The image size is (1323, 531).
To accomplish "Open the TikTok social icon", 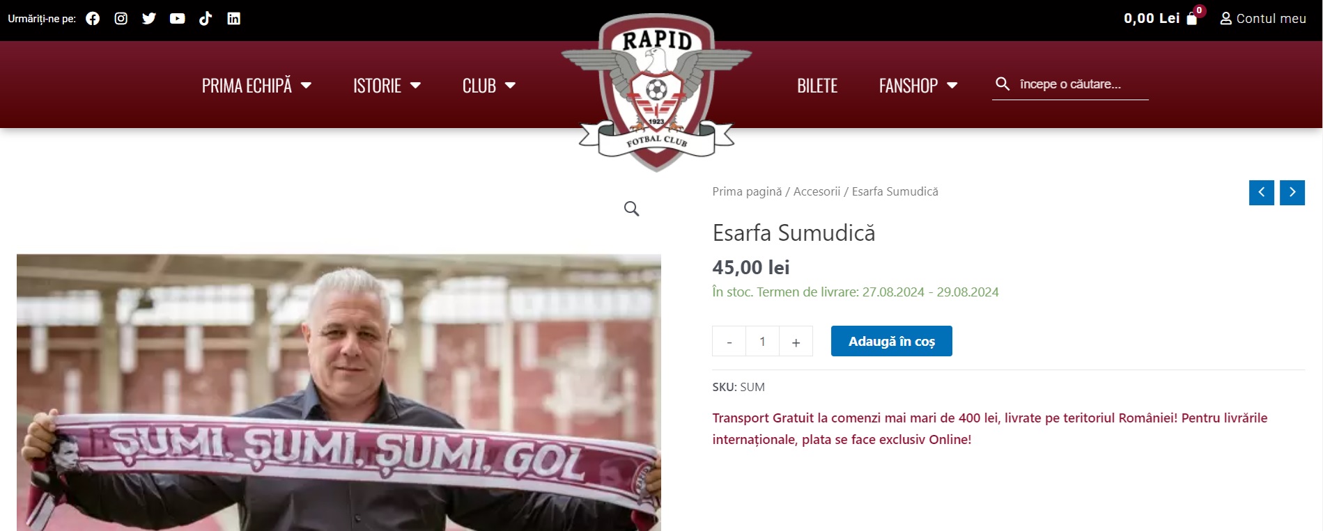I will (x=206, y=19).
